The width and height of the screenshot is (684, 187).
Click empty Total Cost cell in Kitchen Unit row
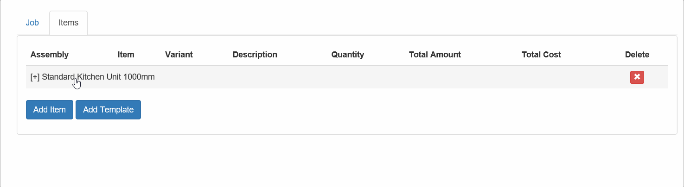tap(569, 77)
